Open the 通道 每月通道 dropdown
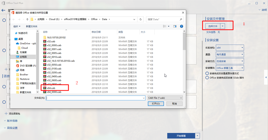Viewport: 268px width, 140px height. pos(230,54)
